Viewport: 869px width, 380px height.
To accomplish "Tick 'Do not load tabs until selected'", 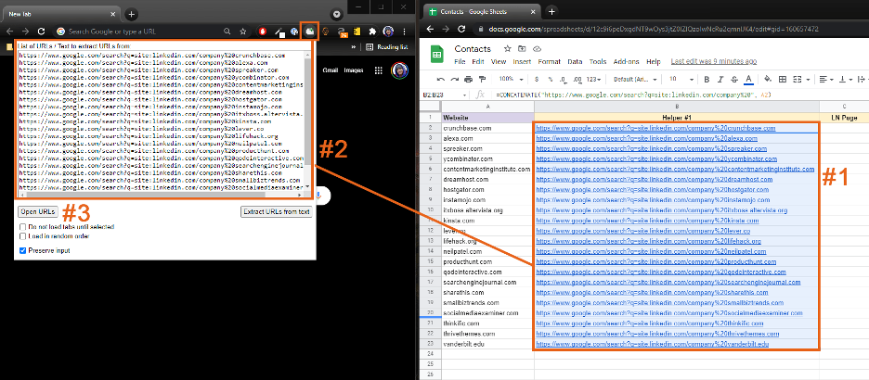I will point(22,227).
